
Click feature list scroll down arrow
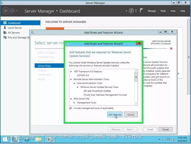136,104
